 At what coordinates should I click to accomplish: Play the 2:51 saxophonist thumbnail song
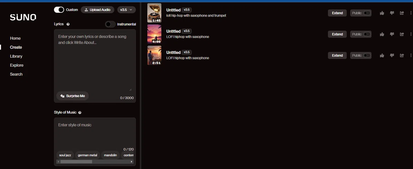tap(154, 56)
